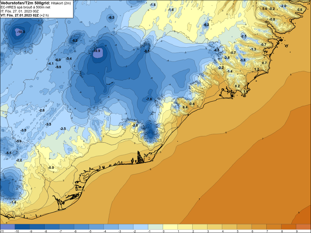Select the -5.9 temperature label
This screenshot has height=233, width=311.
(58, 67)
